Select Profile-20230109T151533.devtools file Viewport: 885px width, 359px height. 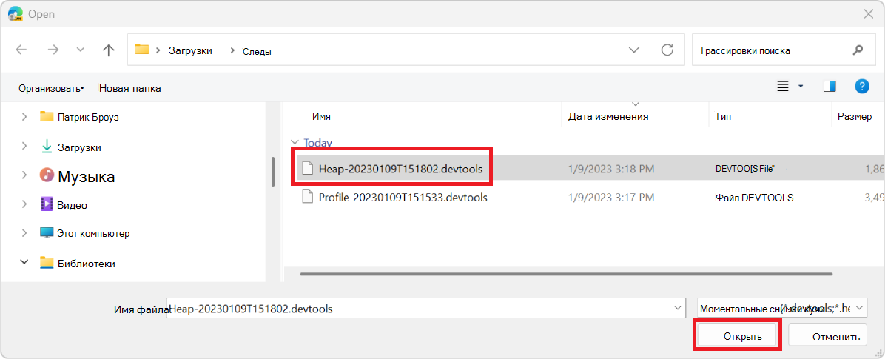pos(403,198)
